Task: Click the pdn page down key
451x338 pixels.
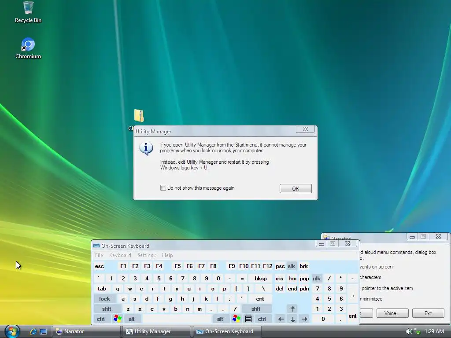Action: pyautogui.click(x=304, y=289)
